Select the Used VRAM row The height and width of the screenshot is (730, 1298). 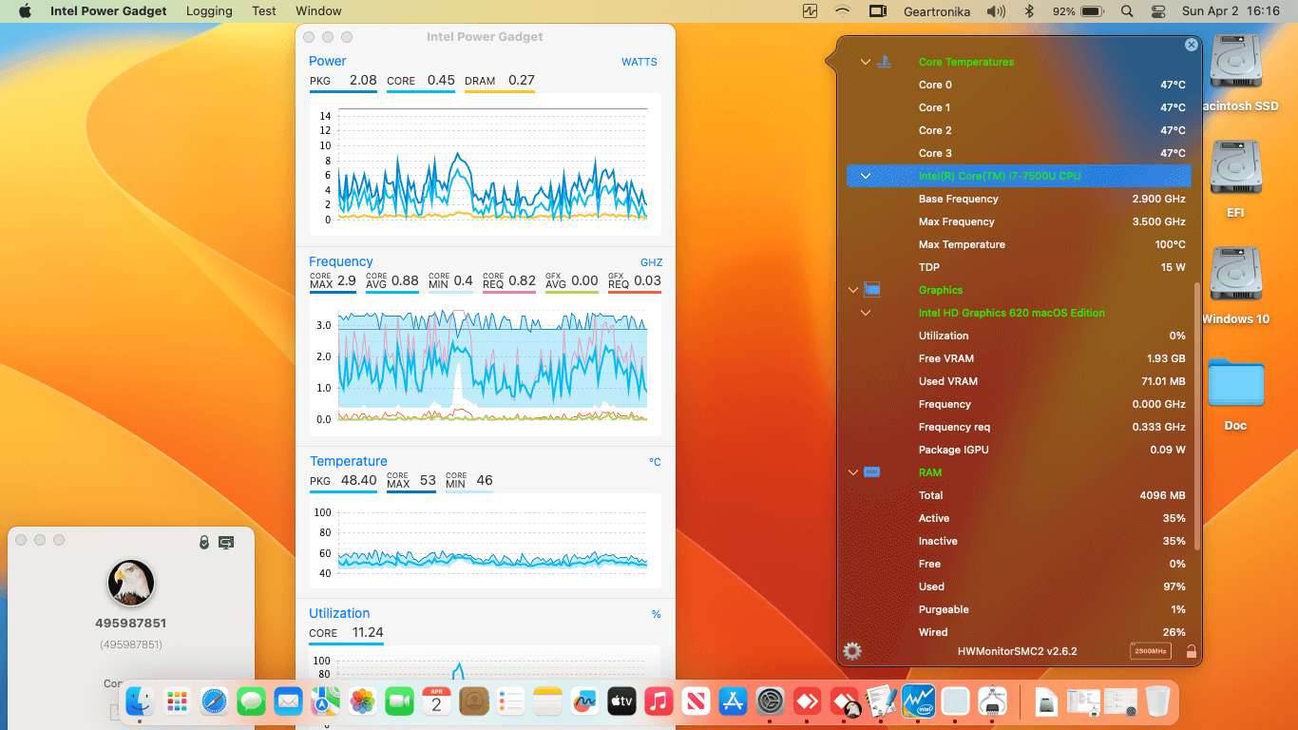[x=1019, y=381]
